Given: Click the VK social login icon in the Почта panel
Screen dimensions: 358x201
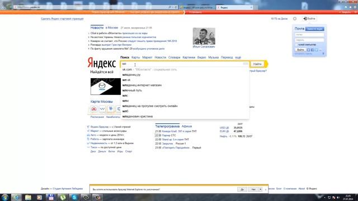Looking at the screenshot, I should pyautogui.click(x=308, y=50).
